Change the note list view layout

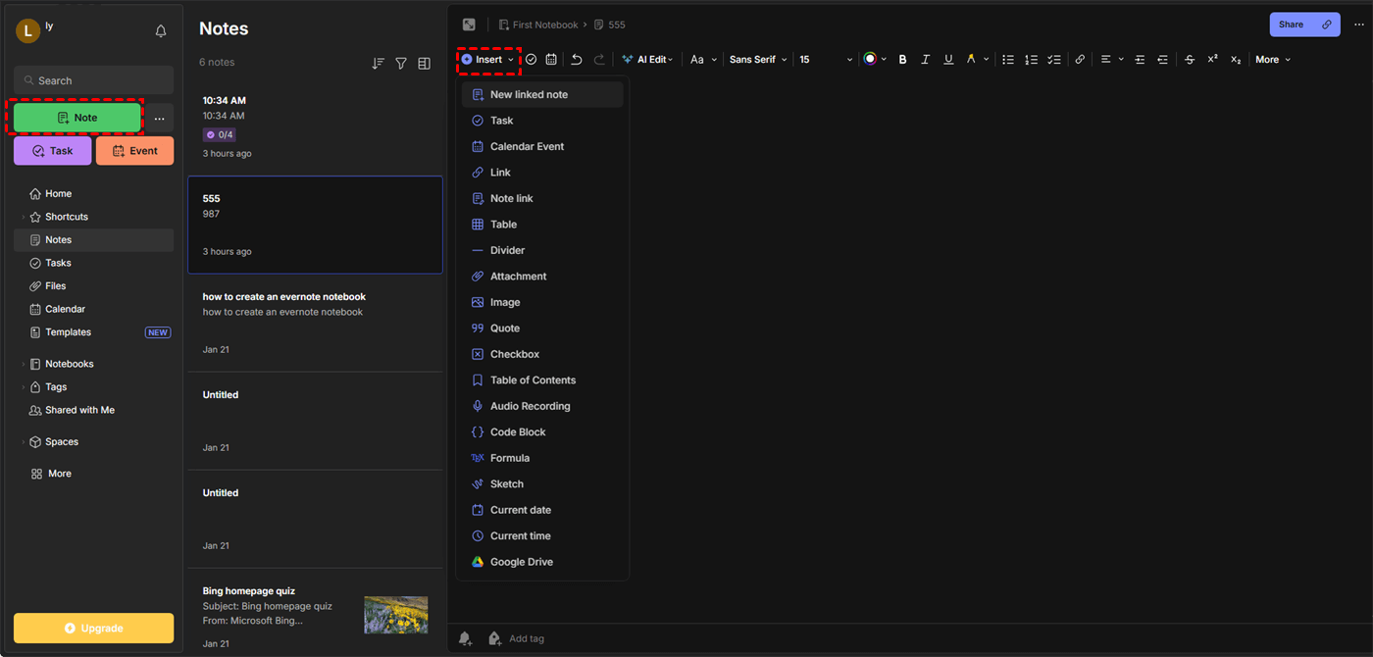(x=425, y=64)
